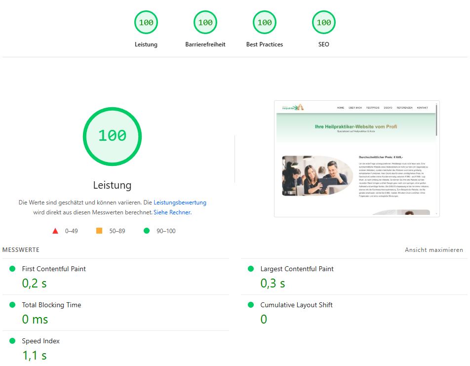470x366 pixels.
Task: Expand view with Ansicht maximieren
Action: point(434,250)
